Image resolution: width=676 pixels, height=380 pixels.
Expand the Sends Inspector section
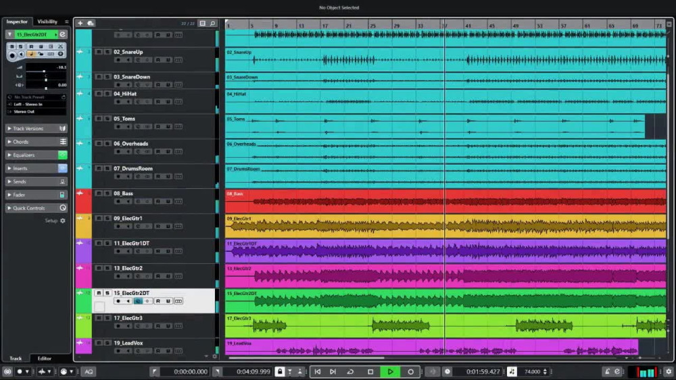(x=9, y=182)
